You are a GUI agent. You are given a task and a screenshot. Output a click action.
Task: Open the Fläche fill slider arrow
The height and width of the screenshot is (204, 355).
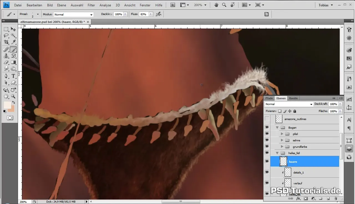340,111
